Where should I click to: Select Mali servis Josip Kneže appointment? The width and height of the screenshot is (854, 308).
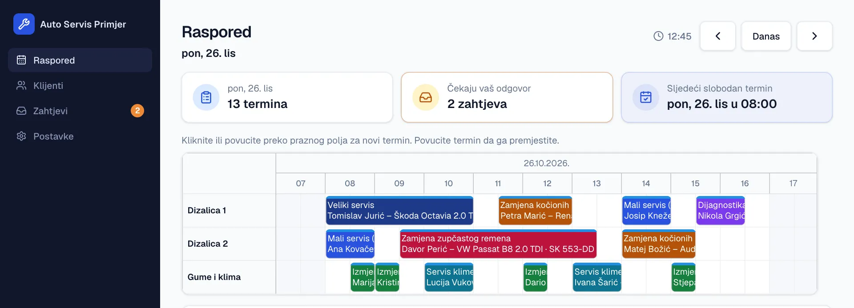[x=646, y=210]
